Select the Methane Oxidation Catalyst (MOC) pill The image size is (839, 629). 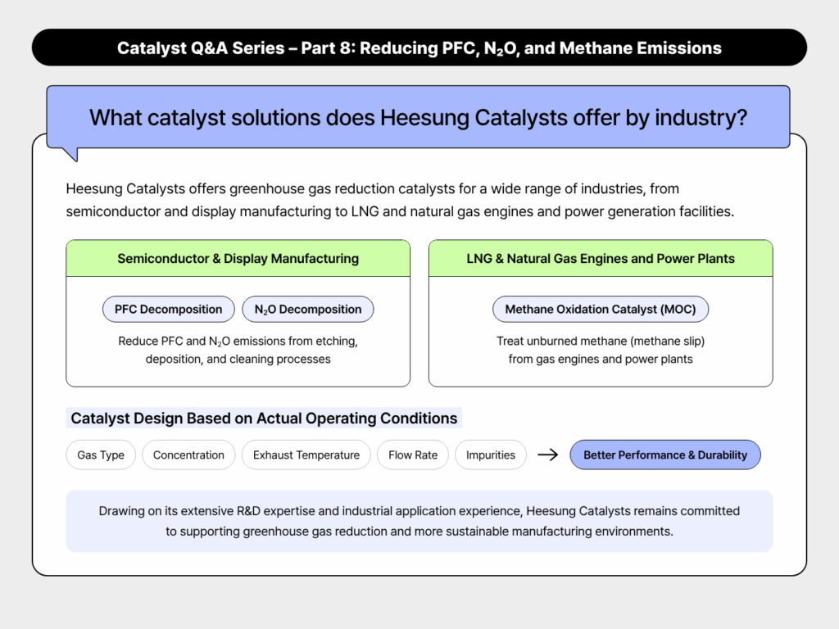pos(601,309)
